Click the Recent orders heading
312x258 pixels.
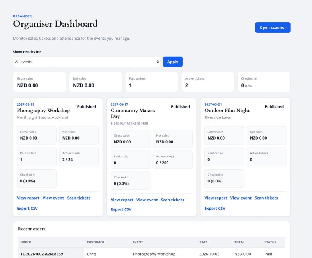[x=32, y=229]
